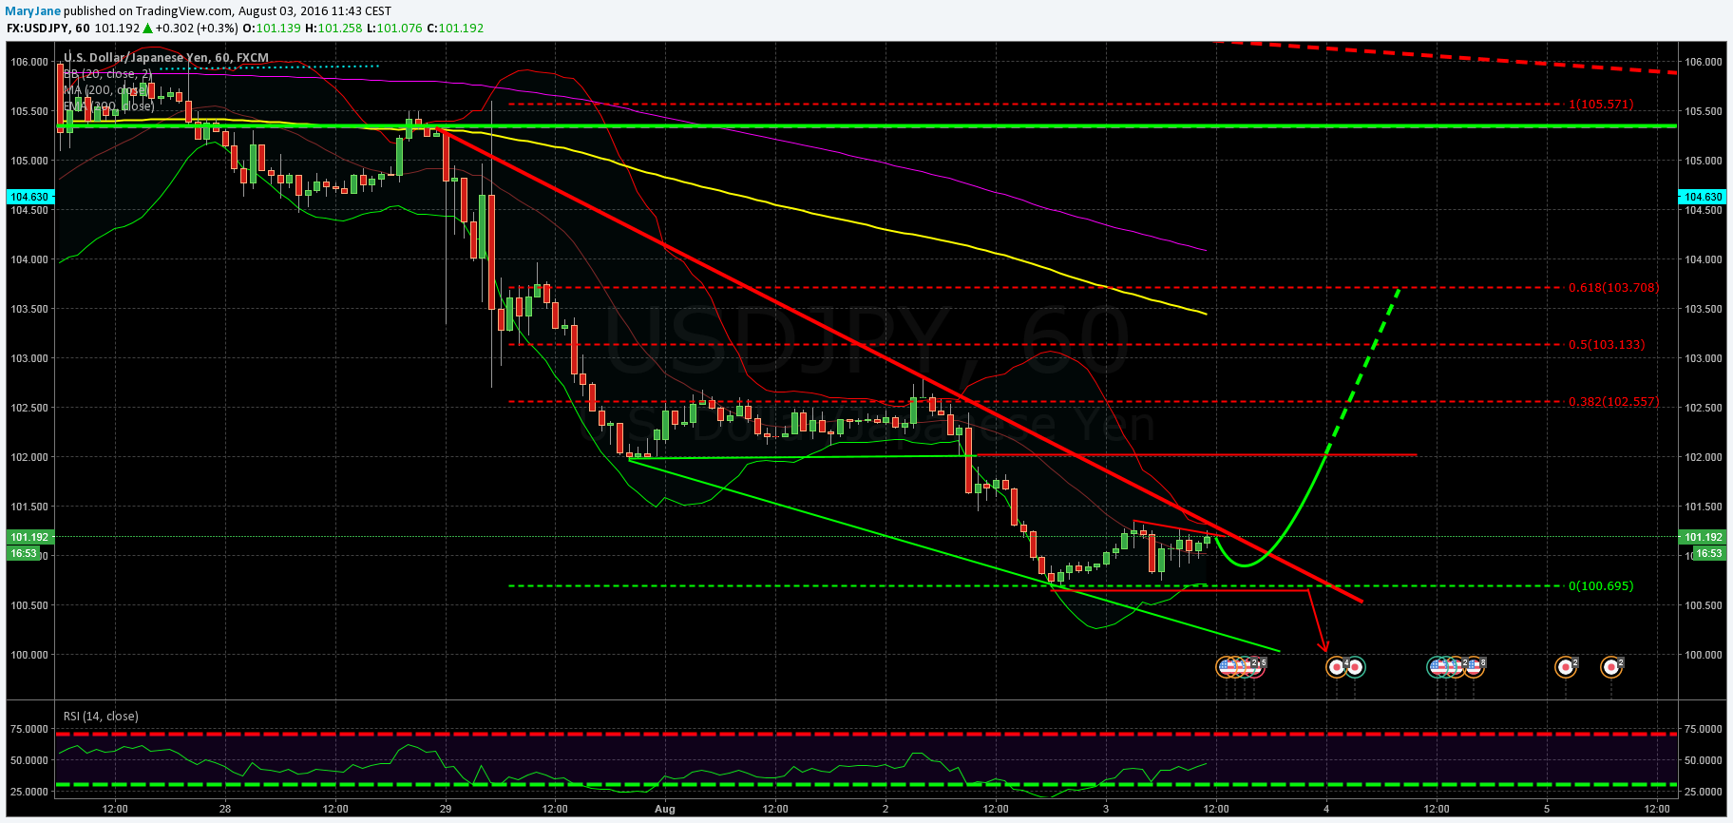Click the L:101.076 low value in header
The image size is (1733, 823).
point(394,28)
